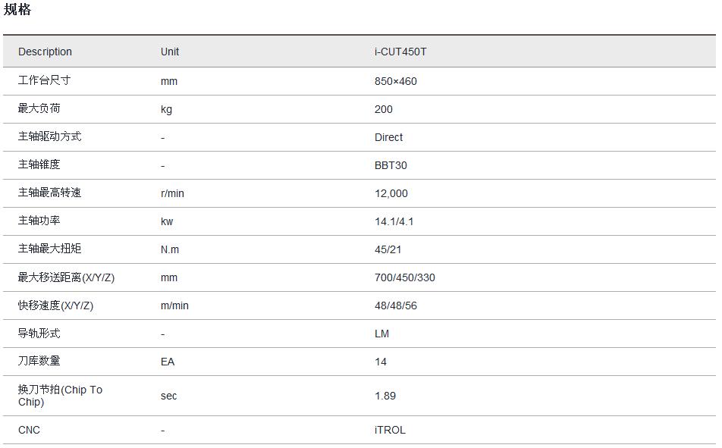722x448 pixels.
Task: Click the 快移速度(X/Y/Z) row label
Action: 55,305
